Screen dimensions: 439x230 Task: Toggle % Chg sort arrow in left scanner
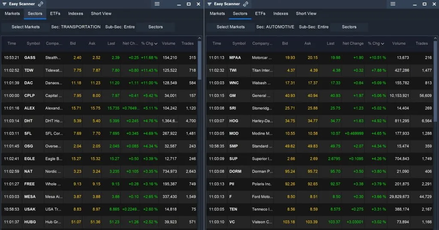[156, 44]
